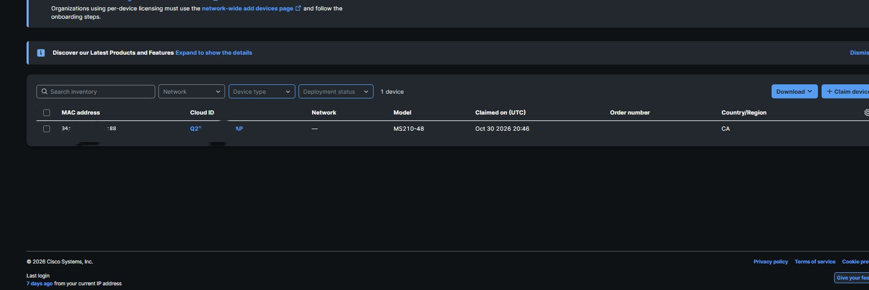Viewport: 869px width, 290px height.
Task: Toggle the select-all checkbox in table header
Action: point(46,113)
